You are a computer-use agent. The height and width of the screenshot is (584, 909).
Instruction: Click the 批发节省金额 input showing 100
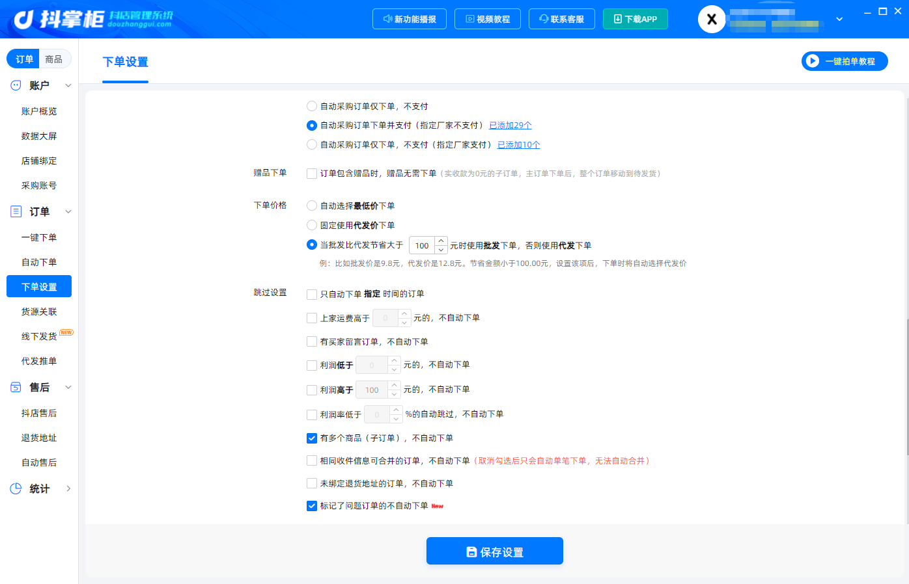pos(422,246)
